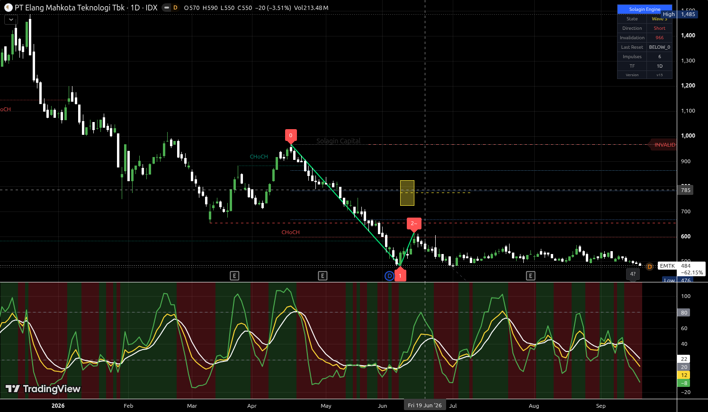Click the Fri 19 Jun '26 crosshair date label
The width and height of the screenshot is (708, 412).
click(x=425, y=405)
